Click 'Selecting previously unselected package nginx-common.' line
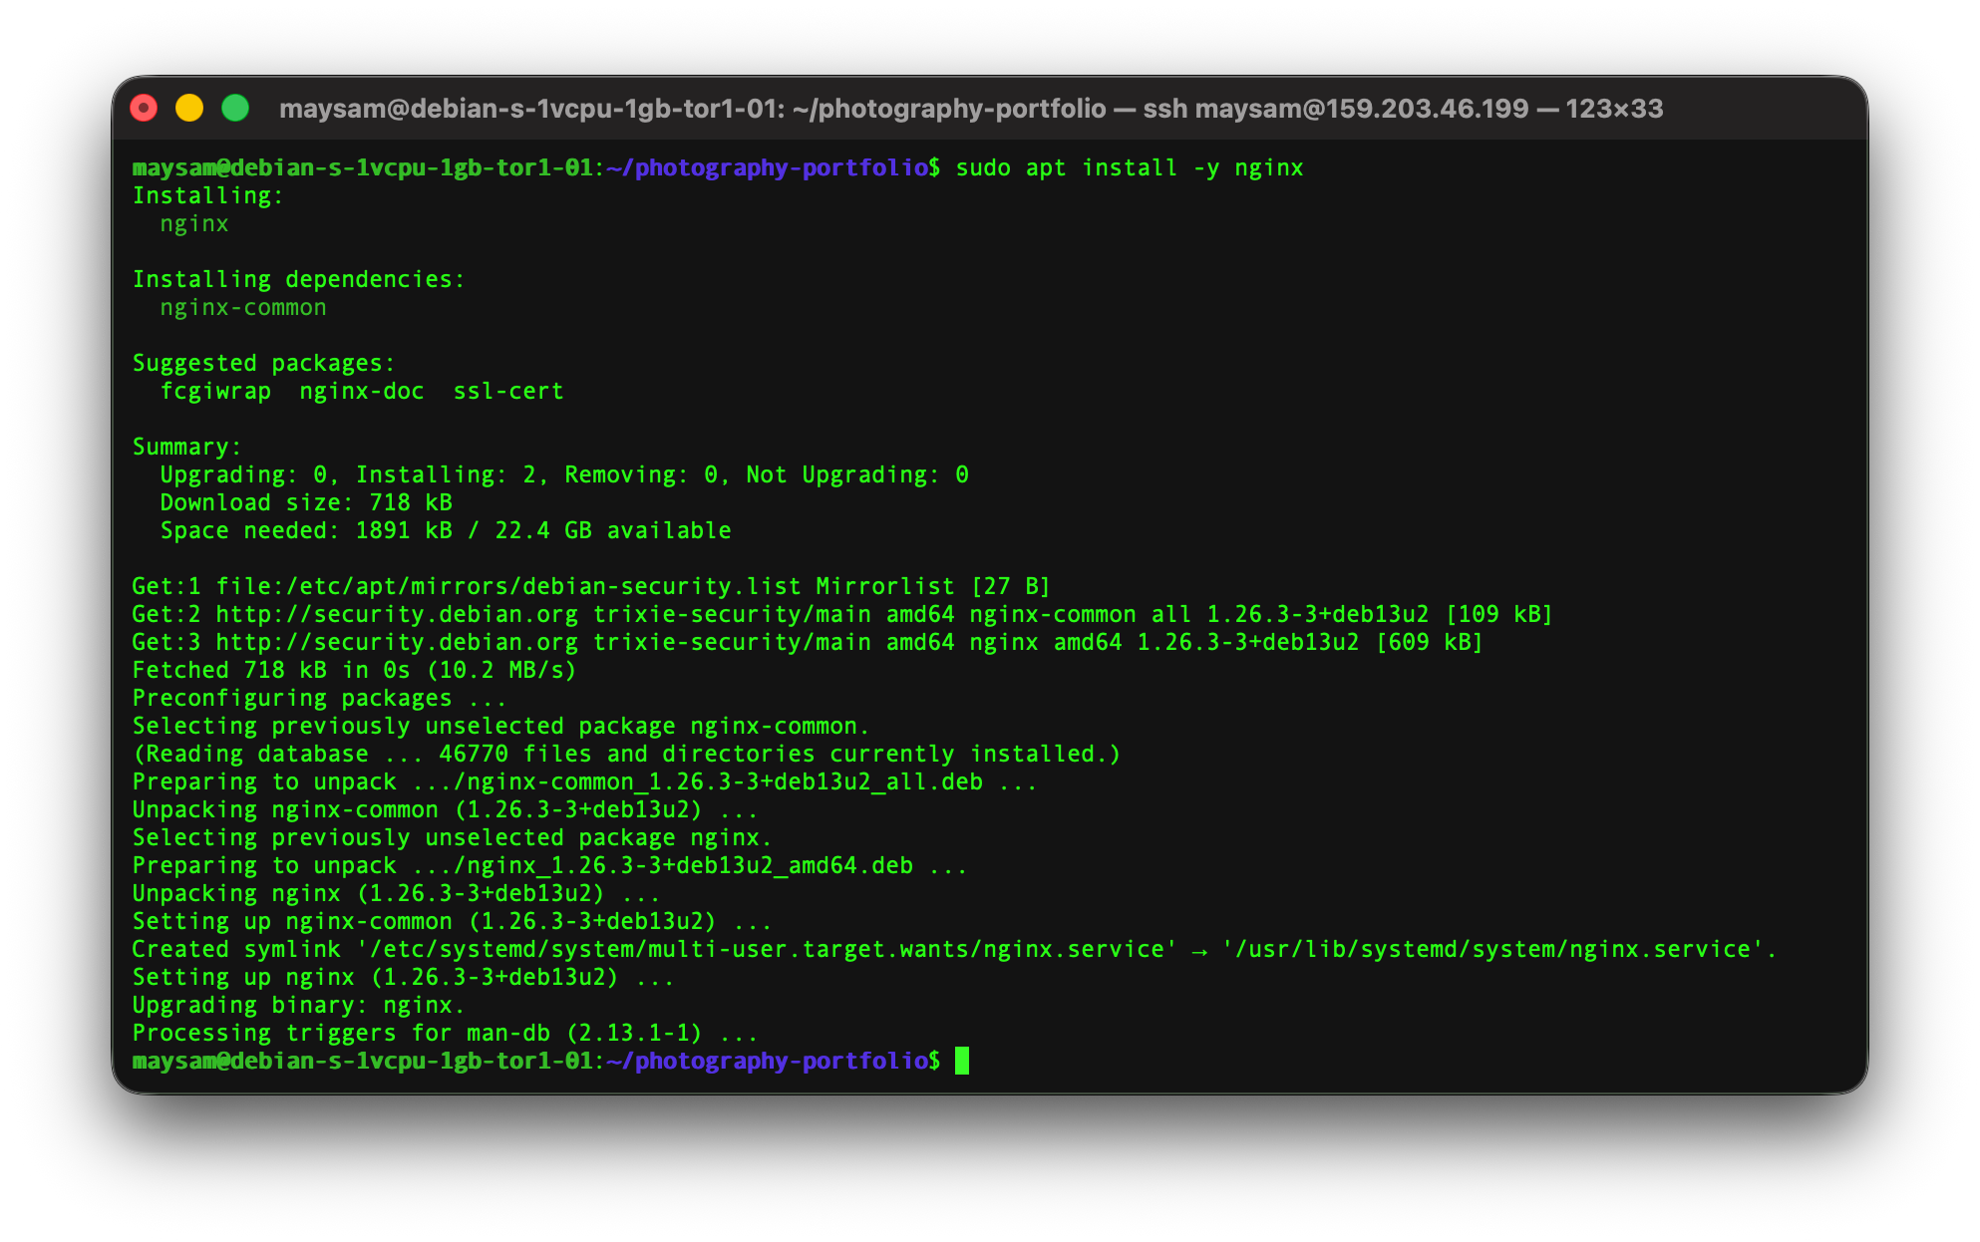 coord(501,726)
